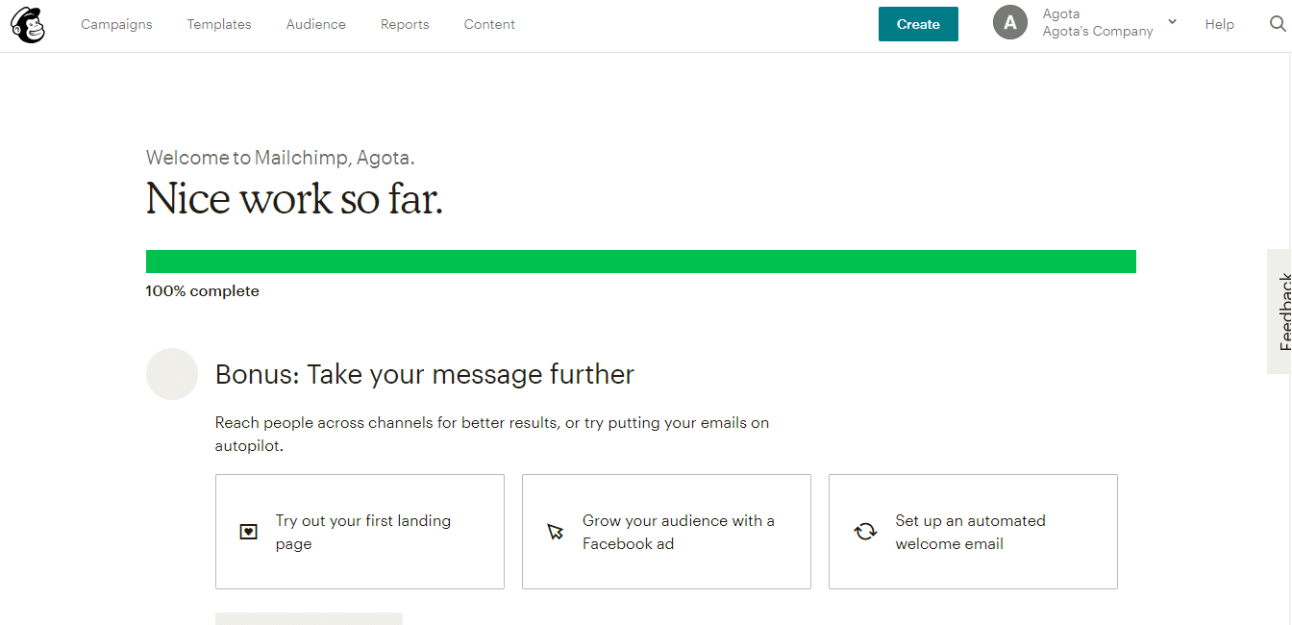Open the Agota's Company account switcher

pos(1097,31)
